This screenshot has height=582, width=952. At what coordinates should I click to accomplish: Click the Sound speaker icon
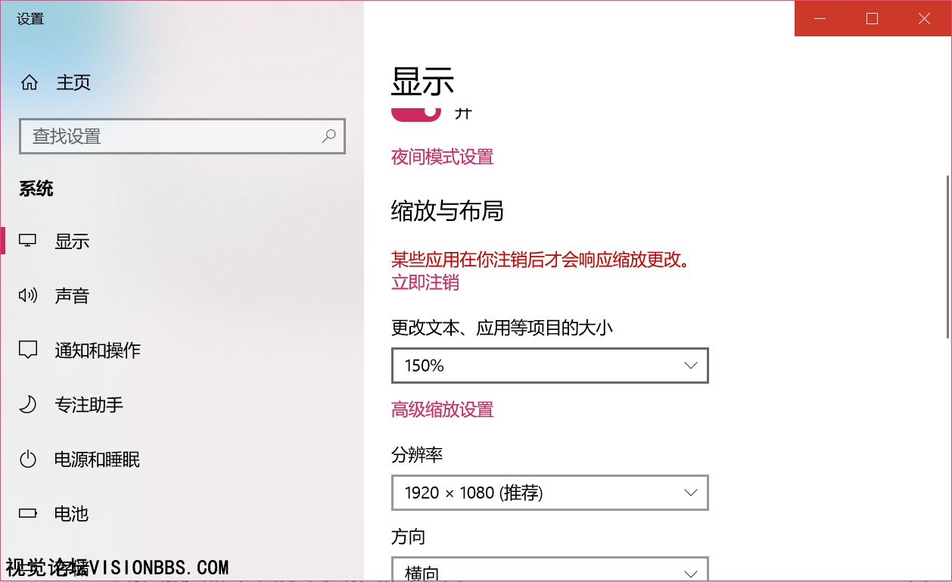coord(28,296)
